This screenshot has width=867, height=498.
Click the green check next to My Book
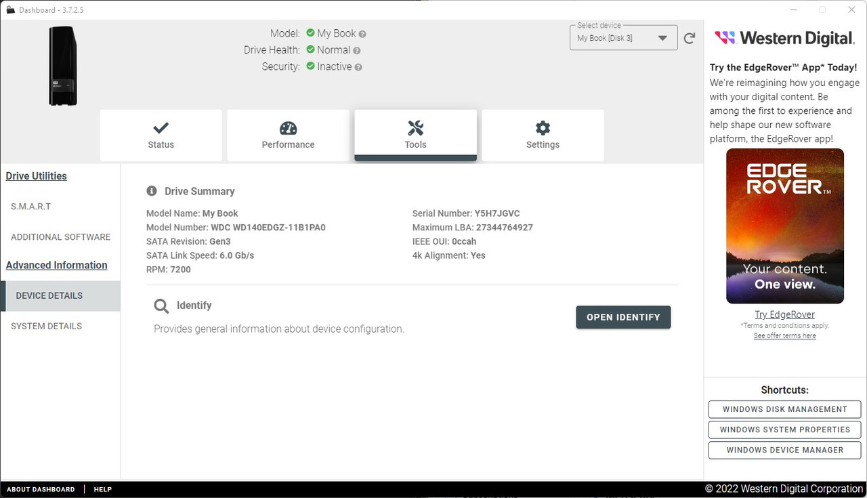pos(310,33)
